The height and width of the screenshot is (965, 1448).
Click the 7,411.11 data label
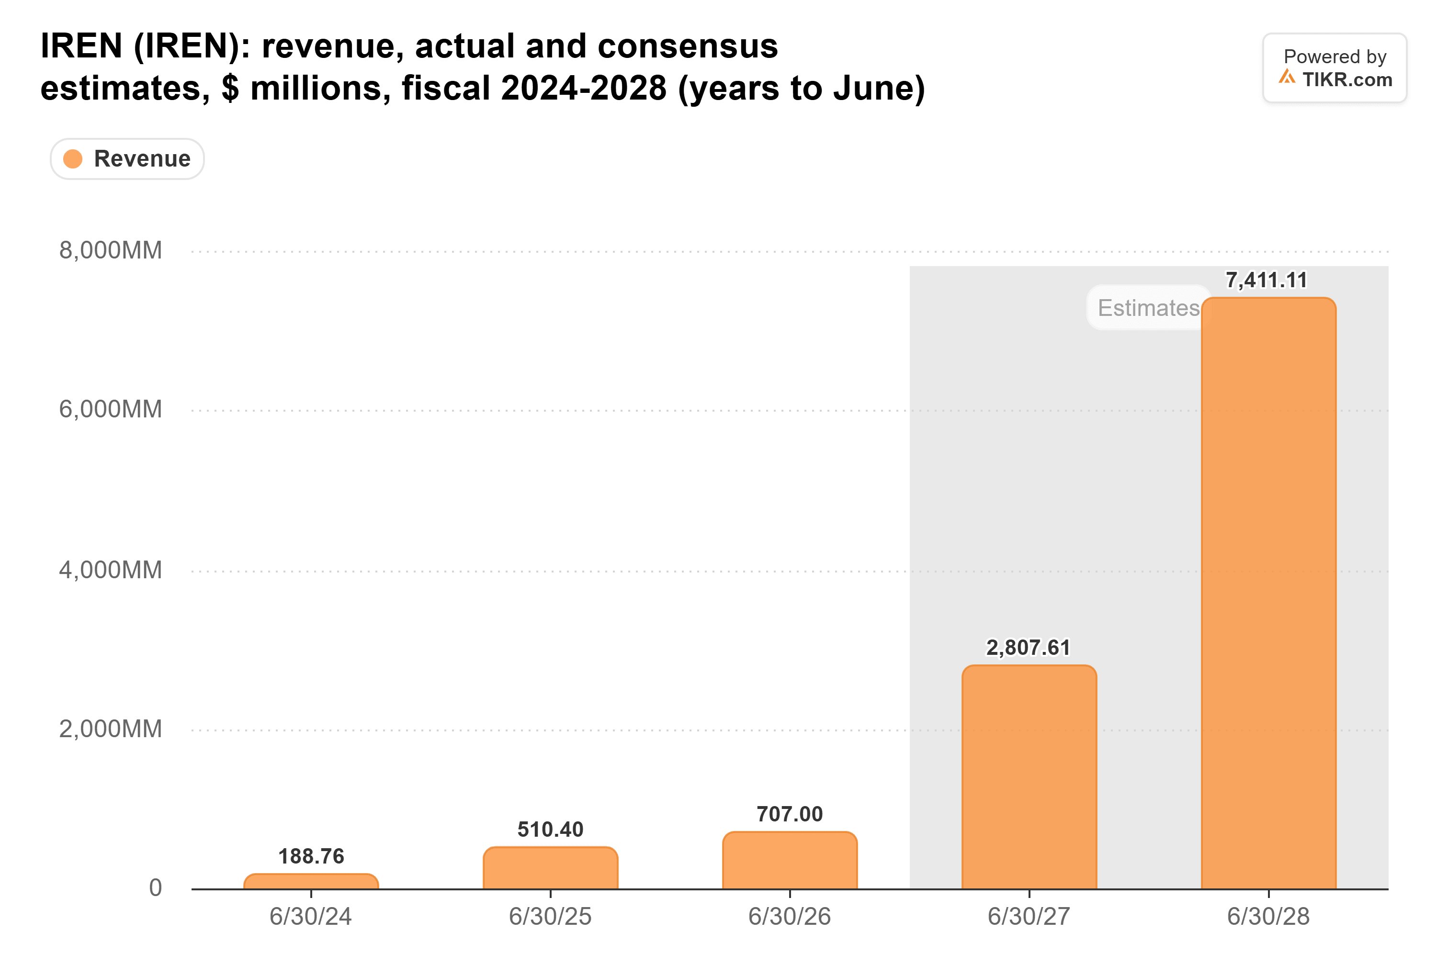(1267, 281)
